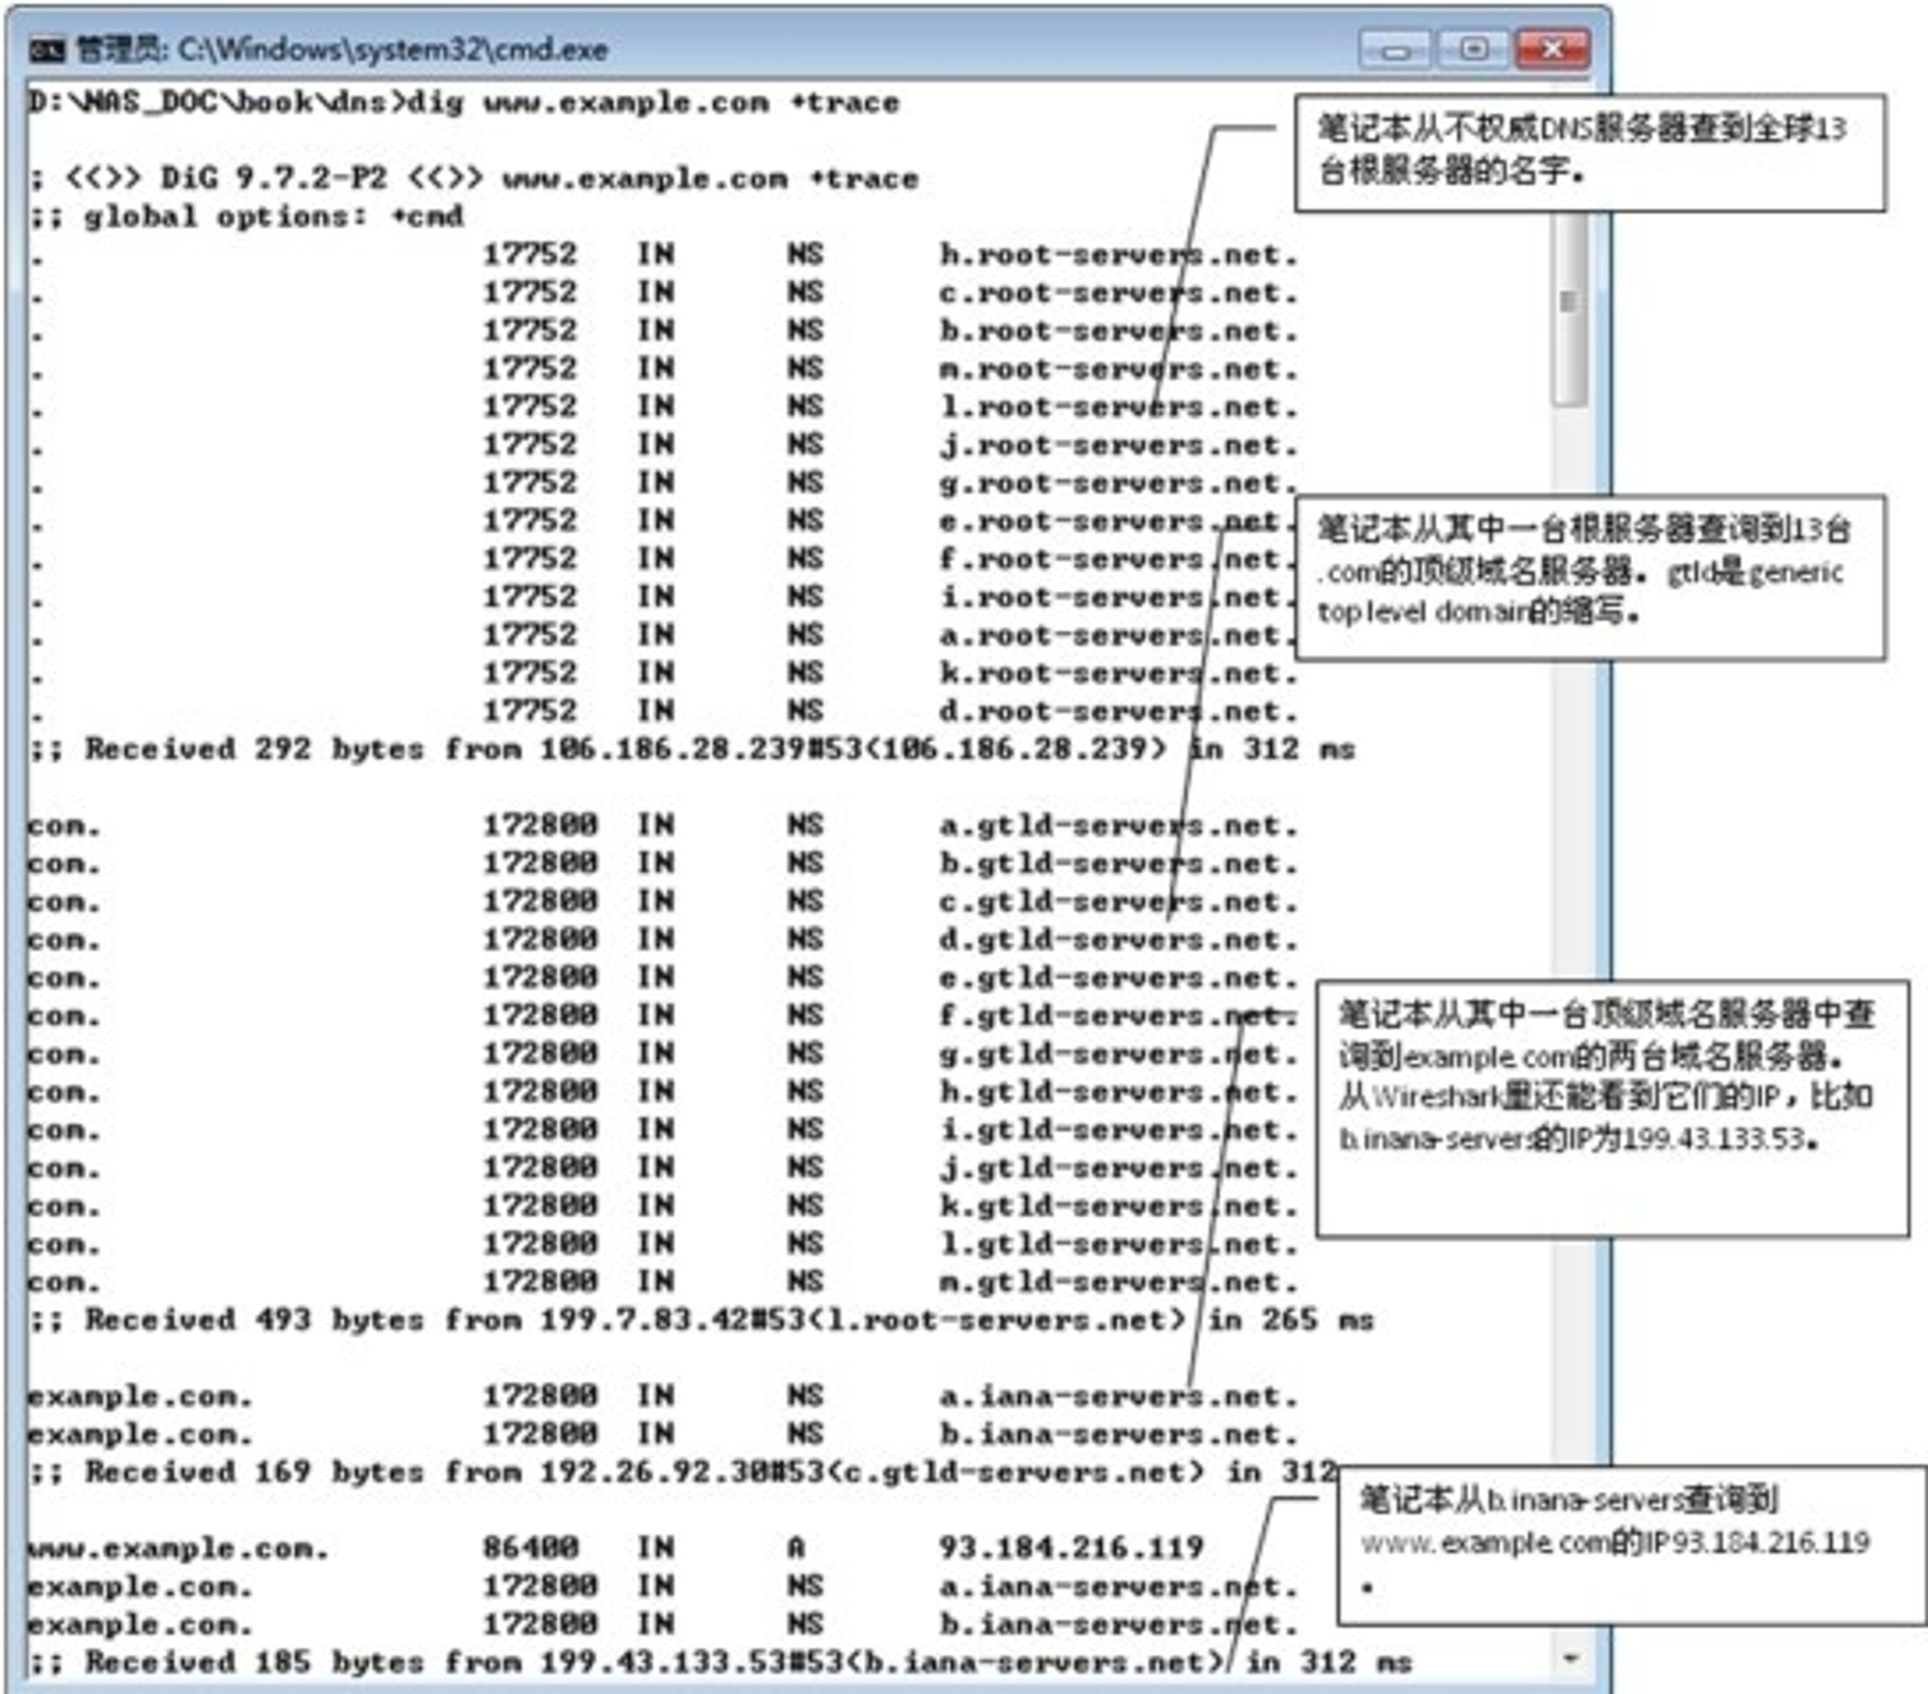The image size is (1928, 1694).
Task: Click the cmd.exe icon in the title bar
Action: pyautogui.click(x=46, y=49)
